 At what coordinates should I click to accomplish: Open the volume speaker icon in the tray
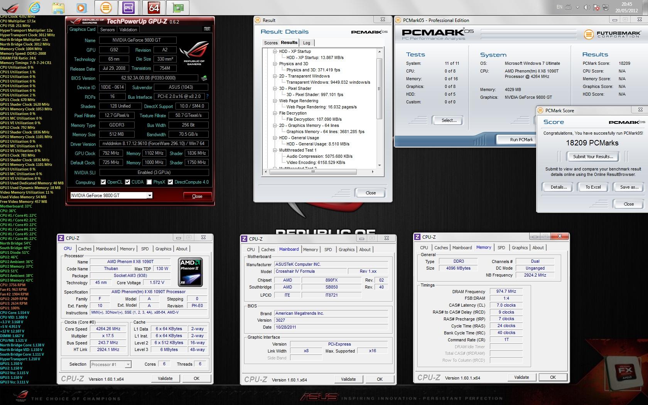(x=587, y=7)
